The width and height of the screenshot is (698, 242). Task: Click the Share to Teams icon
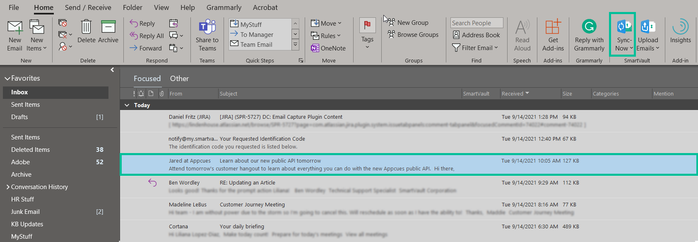(207, 27)
